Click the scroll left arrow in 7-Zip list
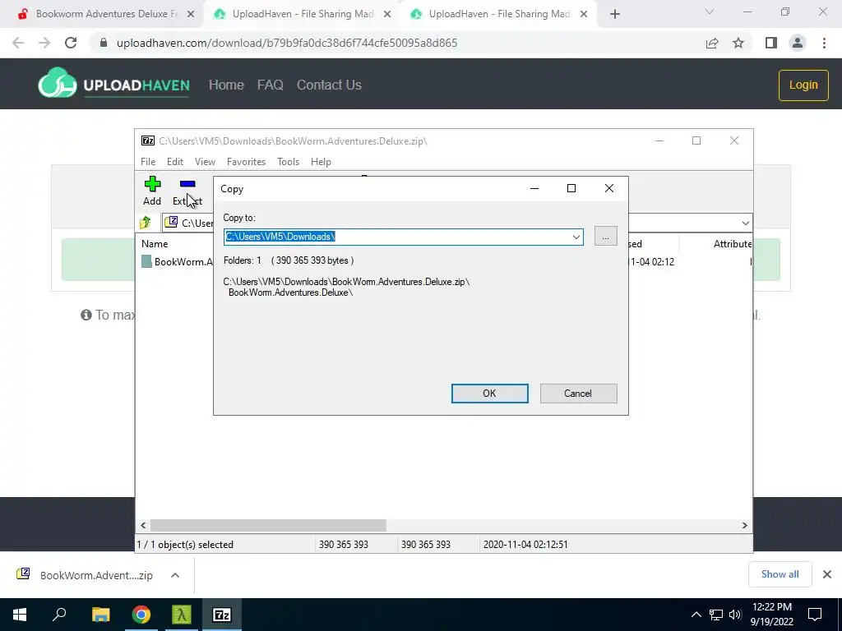This screenshot has width=842, height=631. click(143, 525)
